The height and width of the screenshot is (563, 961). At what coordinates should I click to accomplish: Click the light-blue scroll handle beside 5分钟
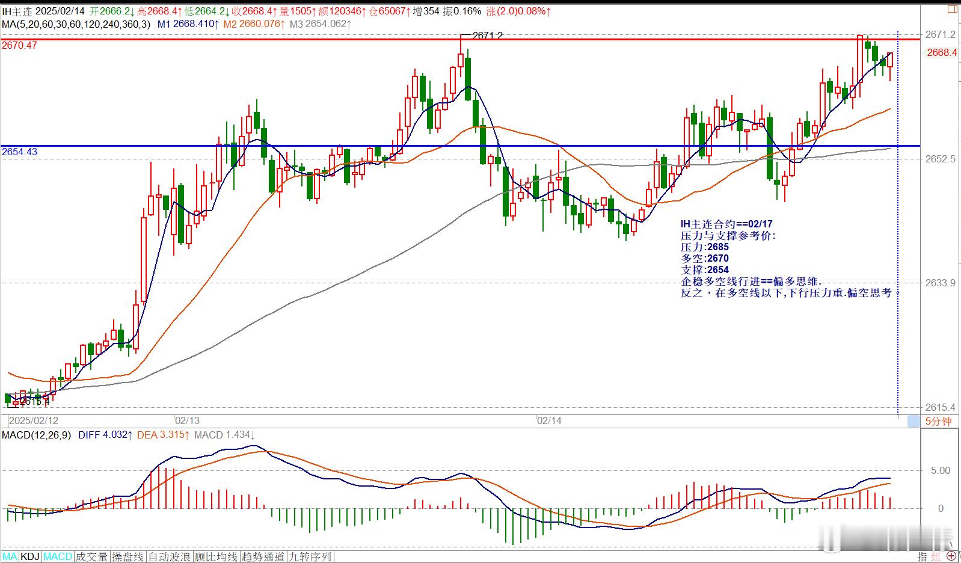[913, 422]
